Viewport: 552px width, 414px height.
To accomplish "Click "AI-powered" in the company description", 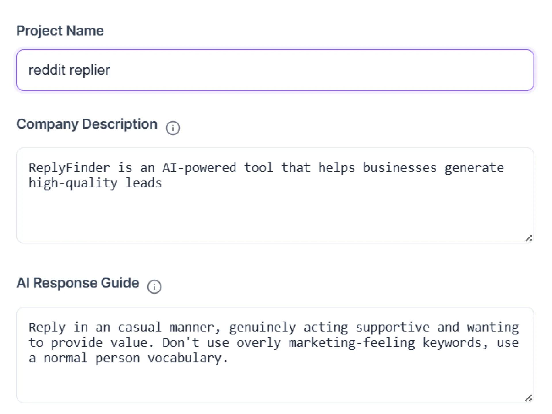I will tap(199, 168).
